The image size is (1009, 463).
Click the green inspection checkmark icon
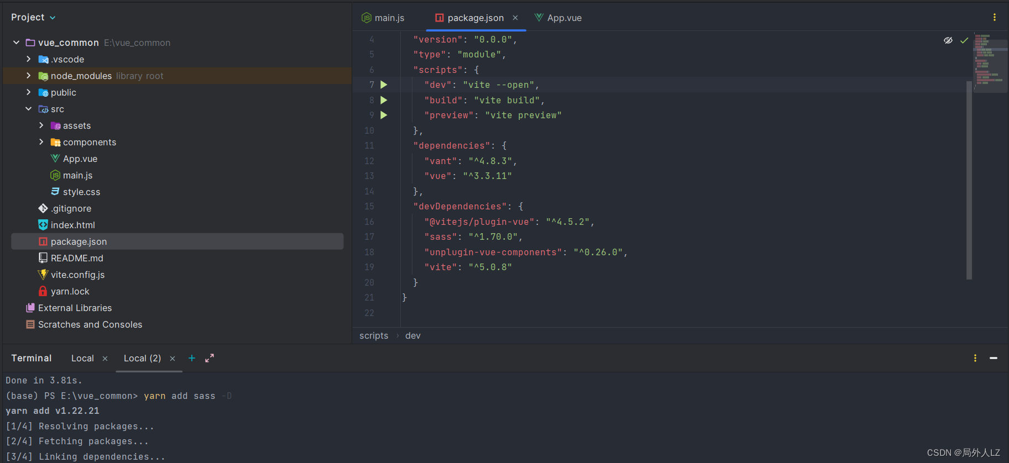point(964,40)
